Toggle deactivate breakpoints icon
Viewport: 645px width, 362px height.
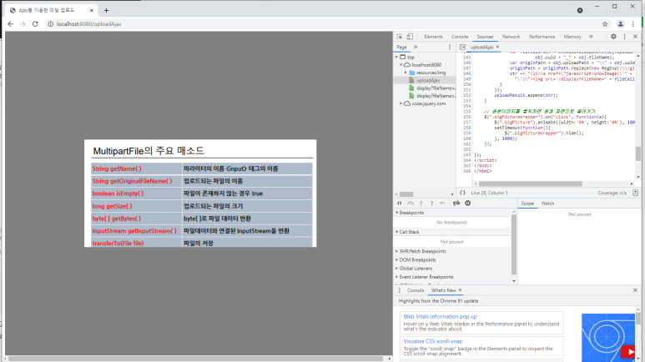coord(456,204)
